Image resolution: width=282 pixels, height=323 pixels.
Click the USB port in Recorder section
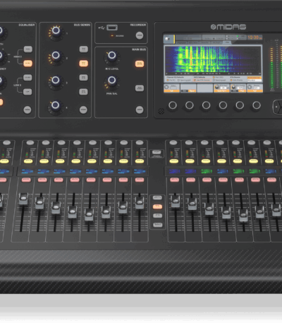click(x=112, y=28)
